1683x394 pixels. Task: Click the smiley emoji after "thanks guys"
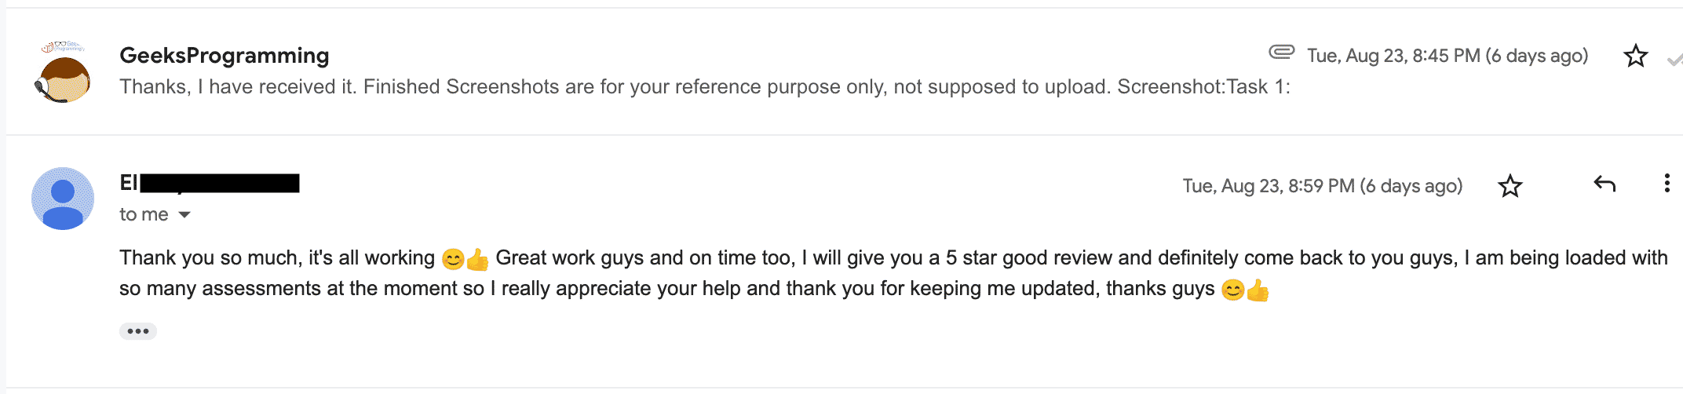point(1233,290)
